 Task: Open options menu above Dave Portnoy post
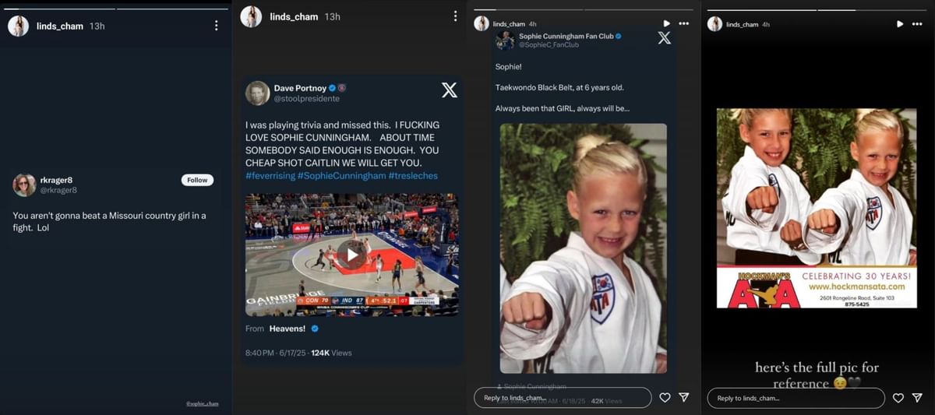[455, 16]
